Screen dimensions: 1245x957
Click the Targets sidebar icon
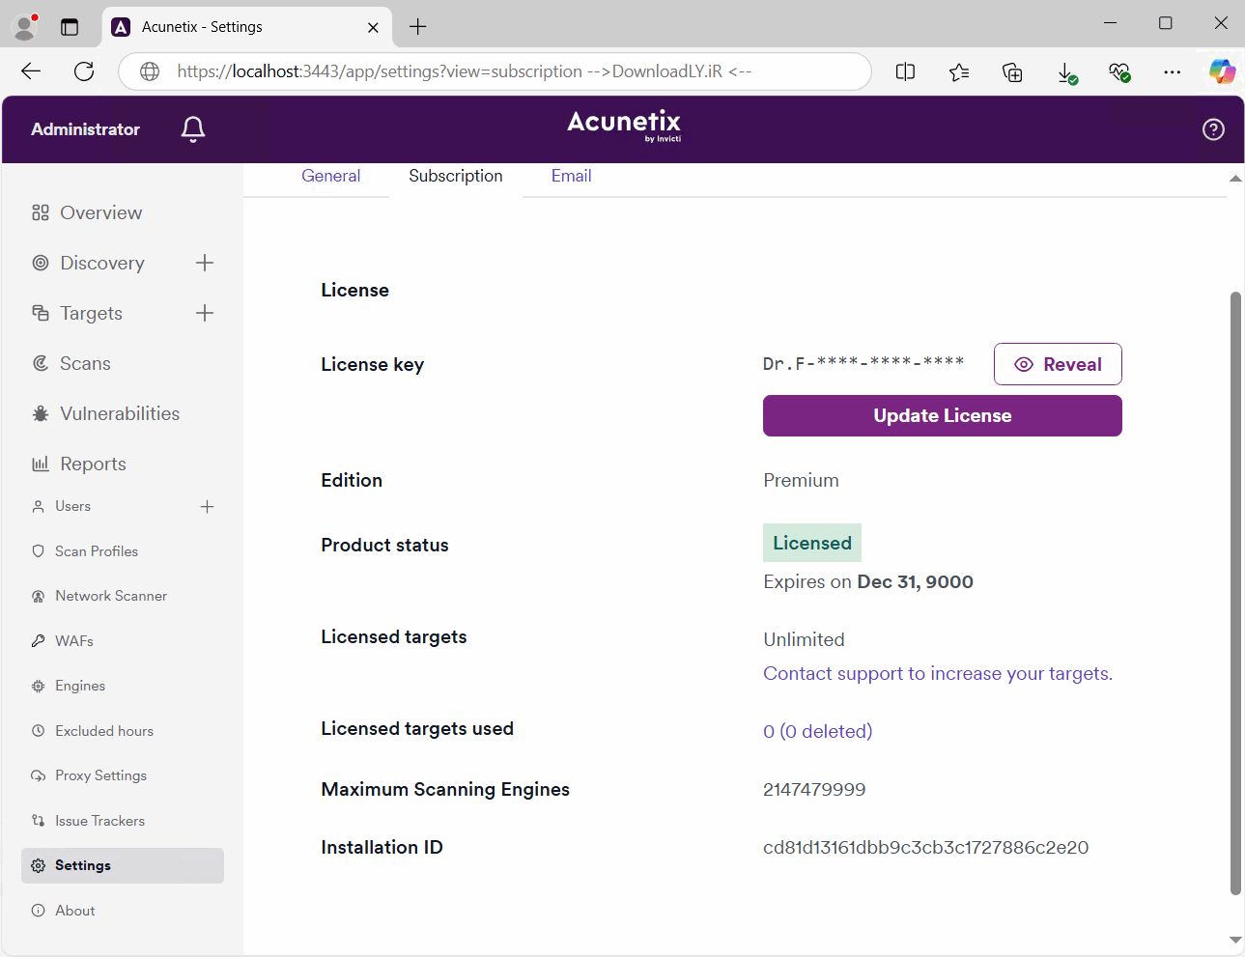[x=41, y=313]
